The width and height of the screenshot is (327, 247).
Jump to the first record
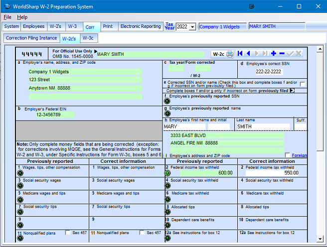(240, 54)
